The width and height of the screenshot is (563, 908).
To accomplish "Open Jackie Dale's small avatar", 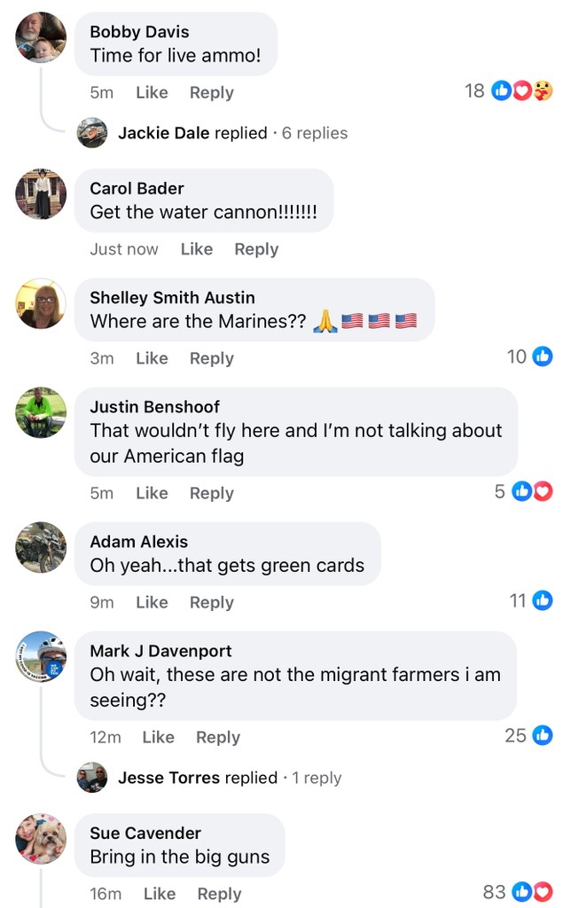I will 92,133.
